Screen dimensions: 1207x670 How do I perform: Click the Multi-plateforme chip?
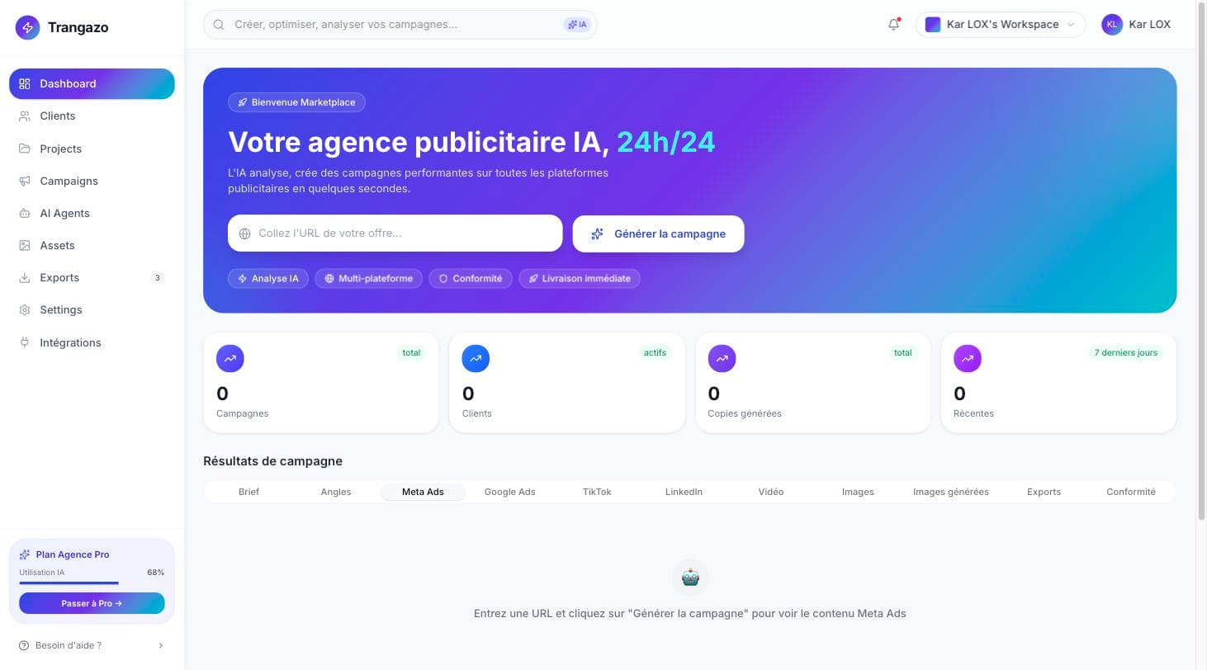pyautogui.click(x=369, y=279)
